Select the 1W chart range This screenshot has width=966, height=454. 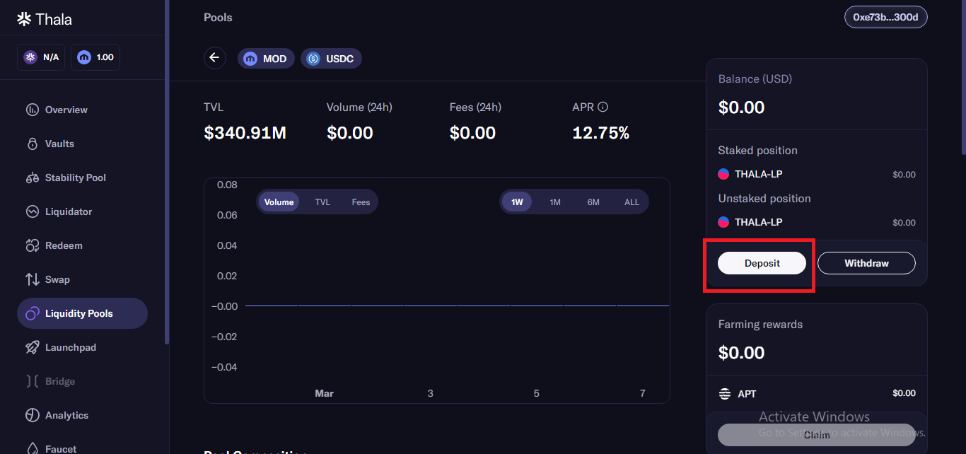coord(517,202)
